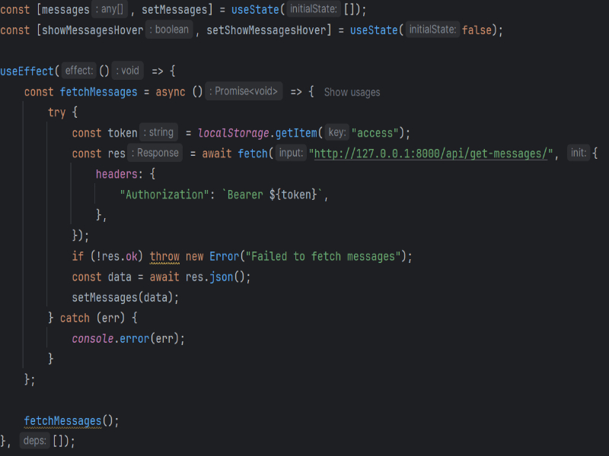Screen dimensions: 609x456
Task: Click the initialState hint before false
Action: [x=432, y=30]
